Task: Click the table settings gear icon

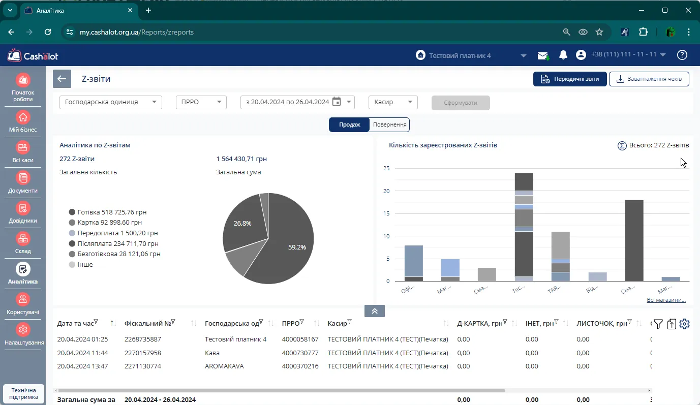Action: [x=684, y=324]
